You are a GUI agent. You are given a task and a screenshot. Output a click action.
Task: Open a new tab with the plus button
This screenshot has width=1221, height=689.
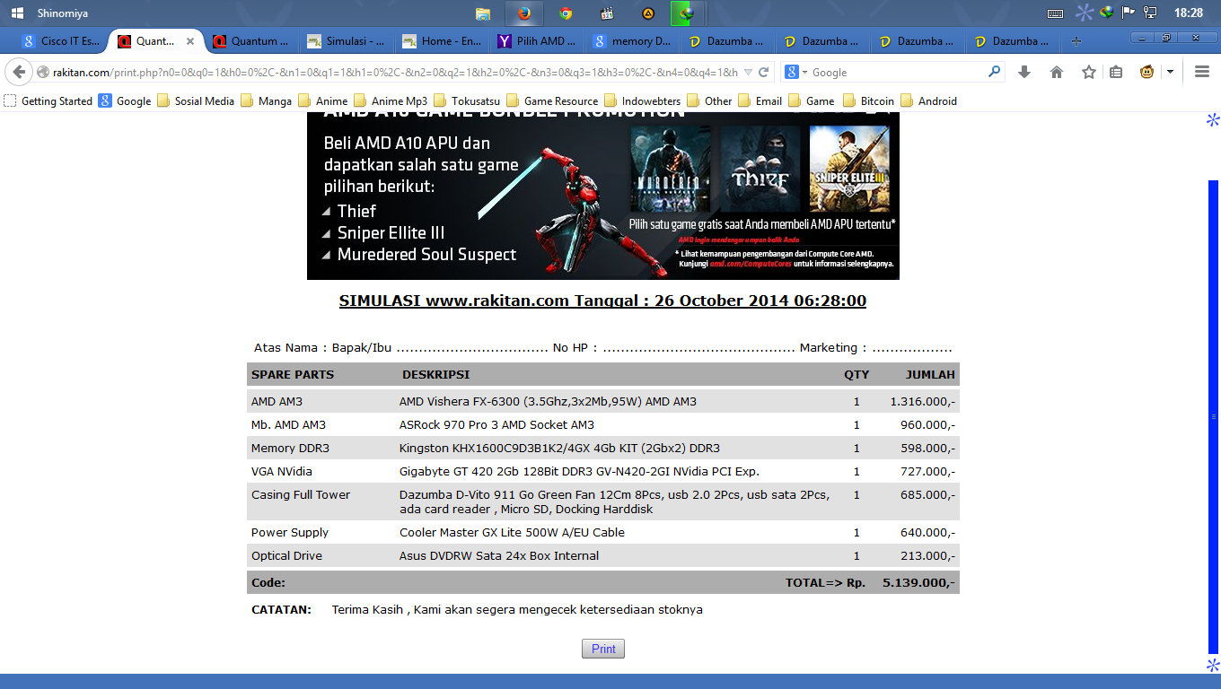point(1076,41)
